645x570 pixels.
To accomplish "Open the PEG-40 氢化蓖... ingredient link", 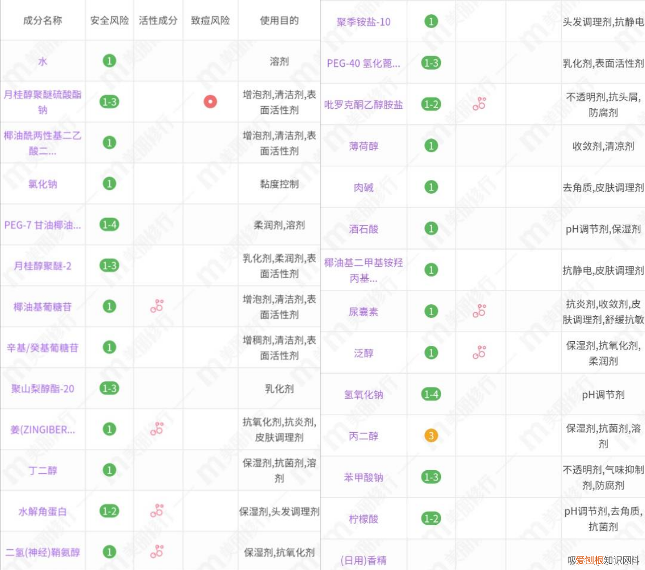I will pos(364,62).
